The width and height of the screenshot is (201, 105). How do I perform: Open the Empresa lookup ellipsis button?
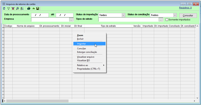click(71, 19)
